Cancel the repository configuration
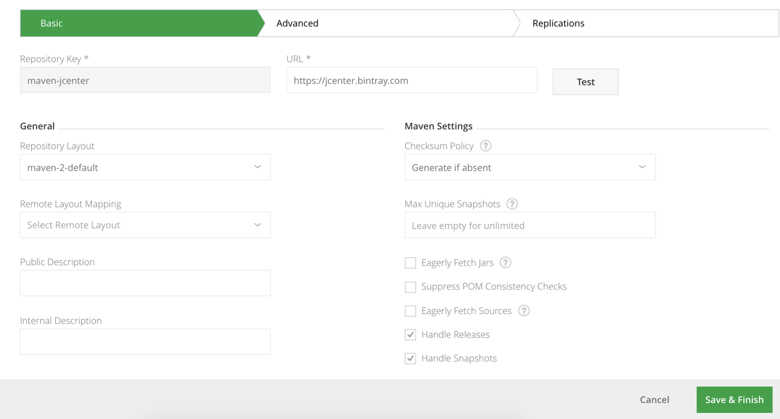 pos(654,400)
